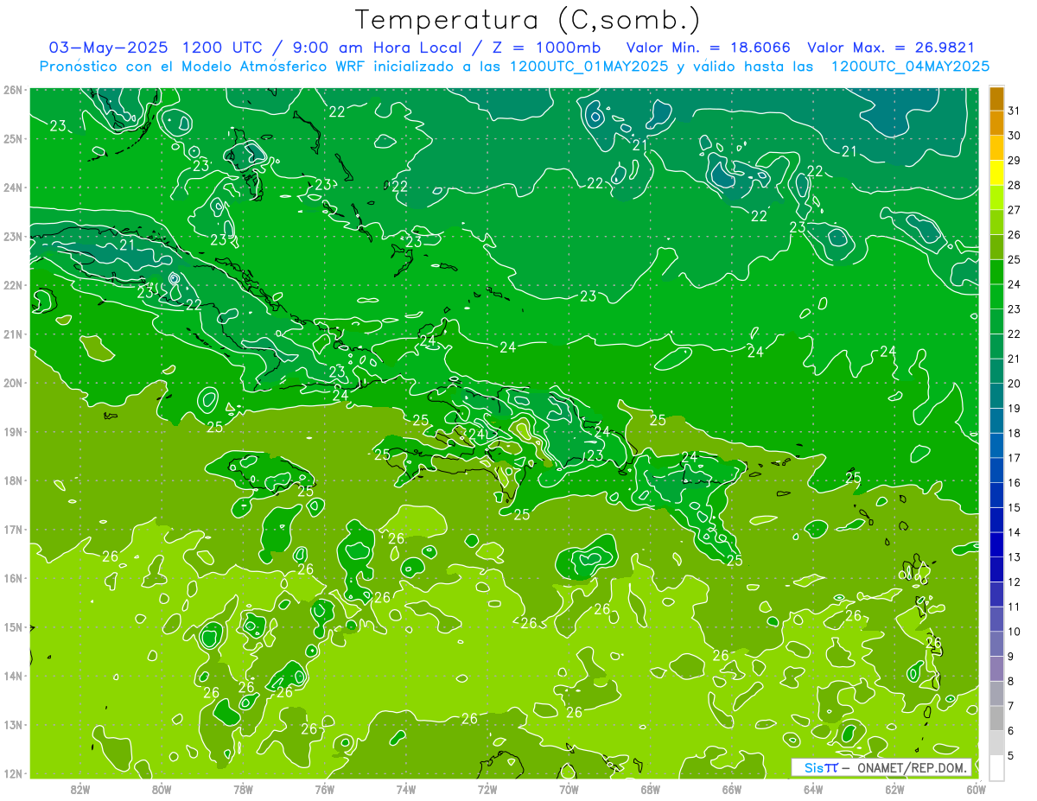Click the "Valor Max. = 26.9821" readout
Image resolution: width=1037 pixels, height=801 pixels.
point(891,48)
